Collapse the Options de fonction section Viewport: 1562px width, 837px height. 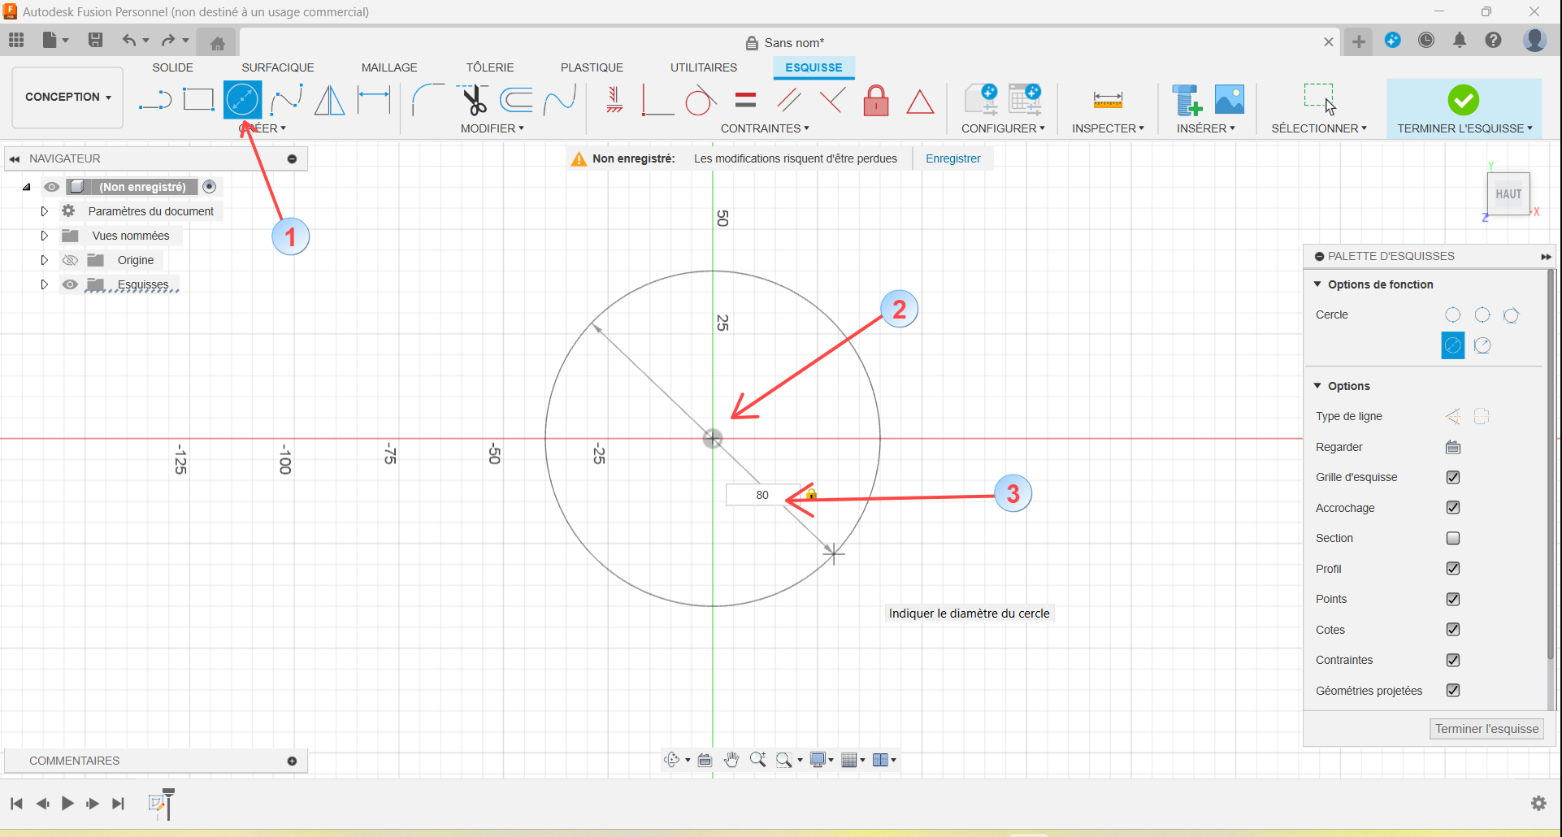point(1317,284)
